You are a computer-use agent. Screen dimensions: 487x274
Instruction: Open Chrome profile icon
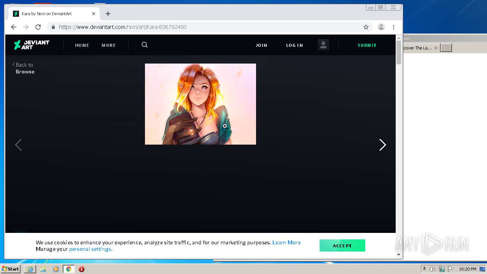tap(381, 27)
